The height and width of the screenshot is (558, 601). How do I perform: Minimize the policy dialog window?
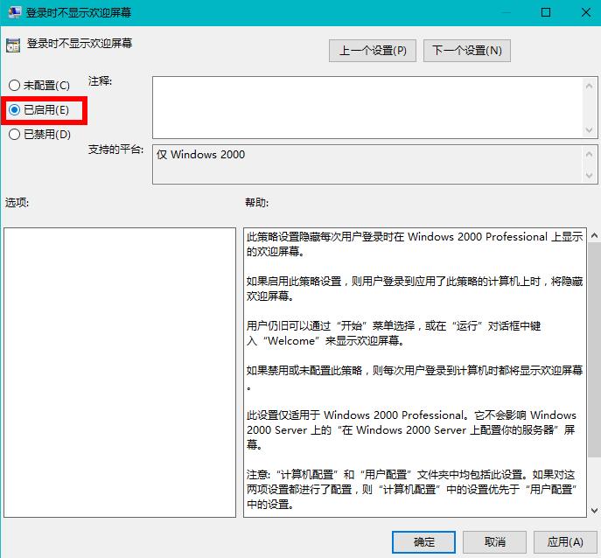coord(506,12)
